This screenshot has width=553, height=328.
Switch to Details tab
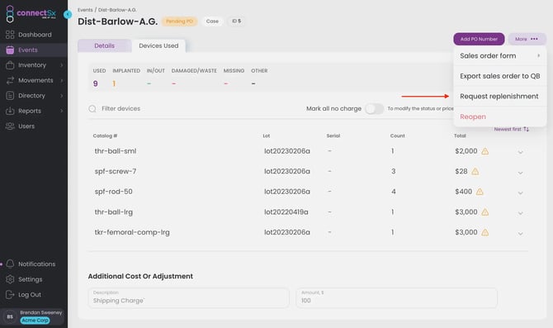coord(104,46)
